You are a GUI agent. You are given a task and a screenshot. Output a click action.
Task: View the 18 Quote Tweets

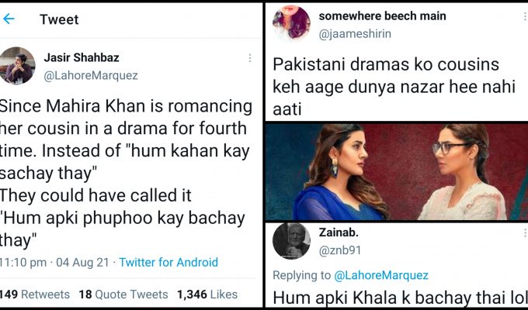(x=123, y=294)
